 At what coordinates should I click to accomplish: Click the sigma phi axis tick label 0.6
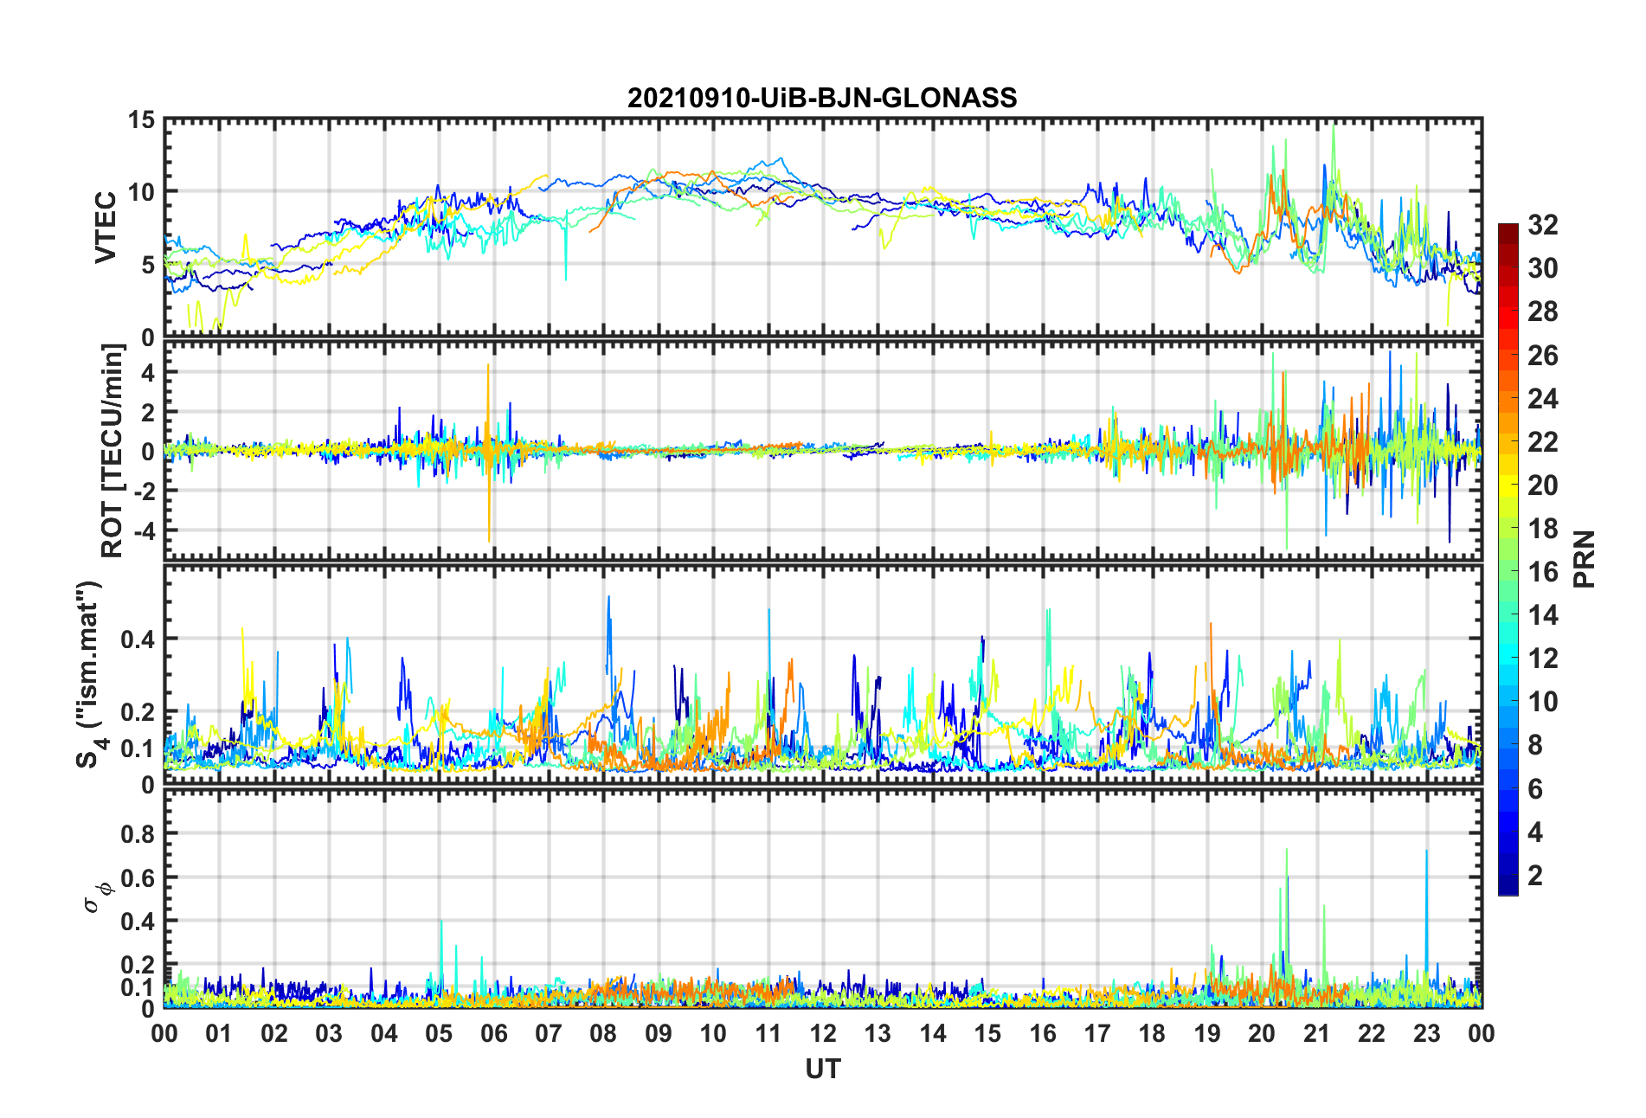(138, 877)
